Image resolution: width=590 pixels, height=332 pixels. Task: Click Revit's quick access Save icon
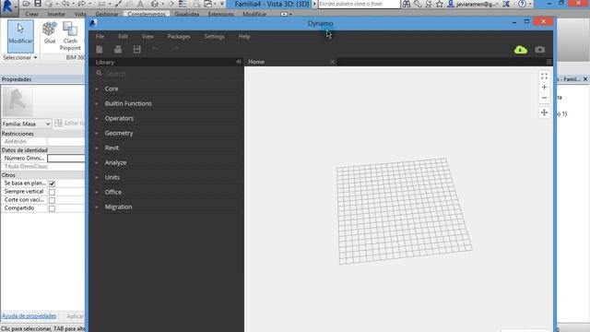(38, 4)
